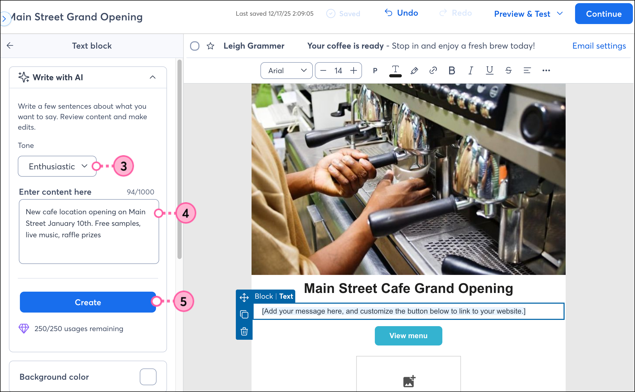Apply strikethrough to selected text
This screenshot has width=635, height=392.
[508, 71]
